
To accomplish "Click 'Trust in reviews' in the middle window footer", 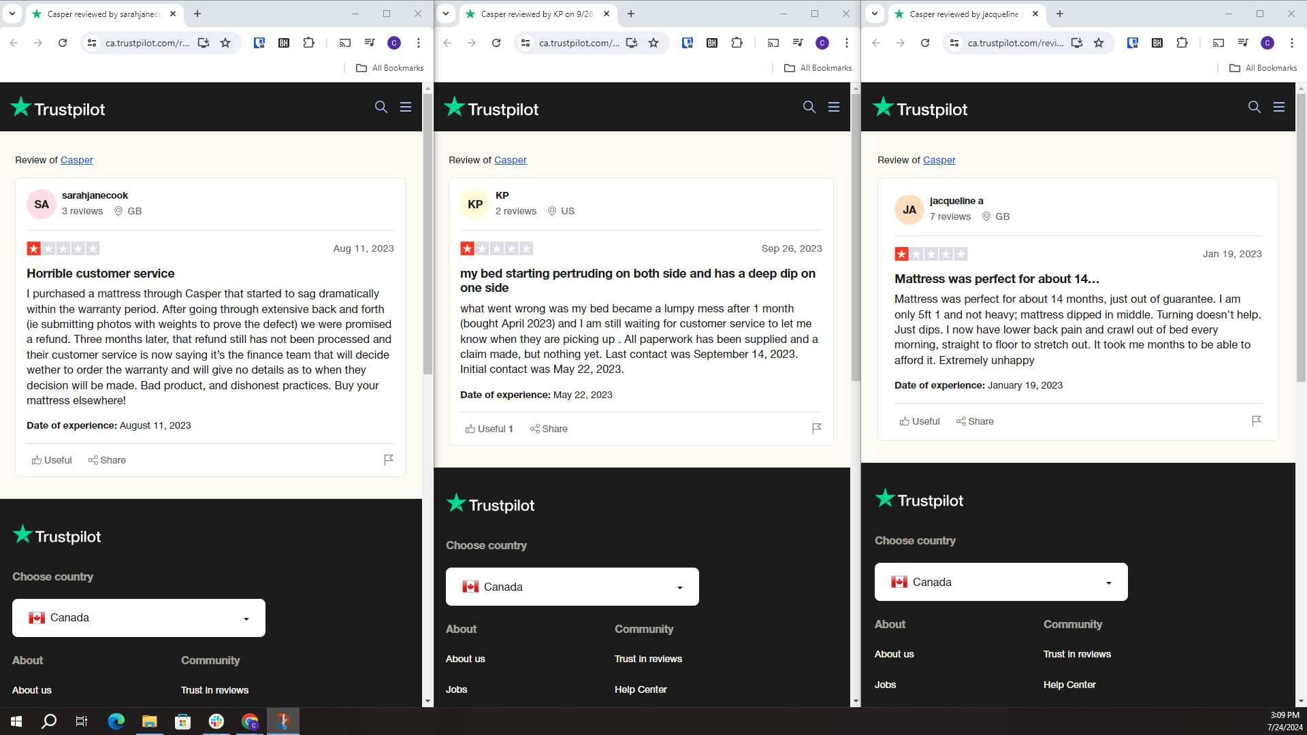I will (x=648, y=659).
